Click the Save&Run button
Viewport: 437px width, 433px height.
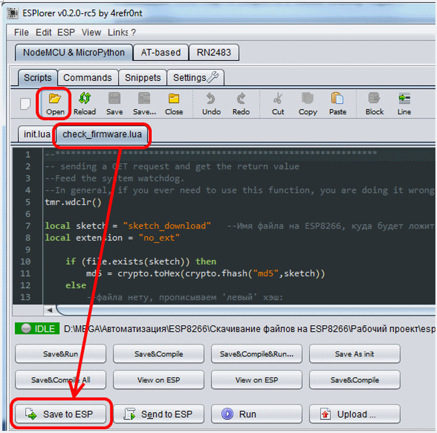click(61, 354)
